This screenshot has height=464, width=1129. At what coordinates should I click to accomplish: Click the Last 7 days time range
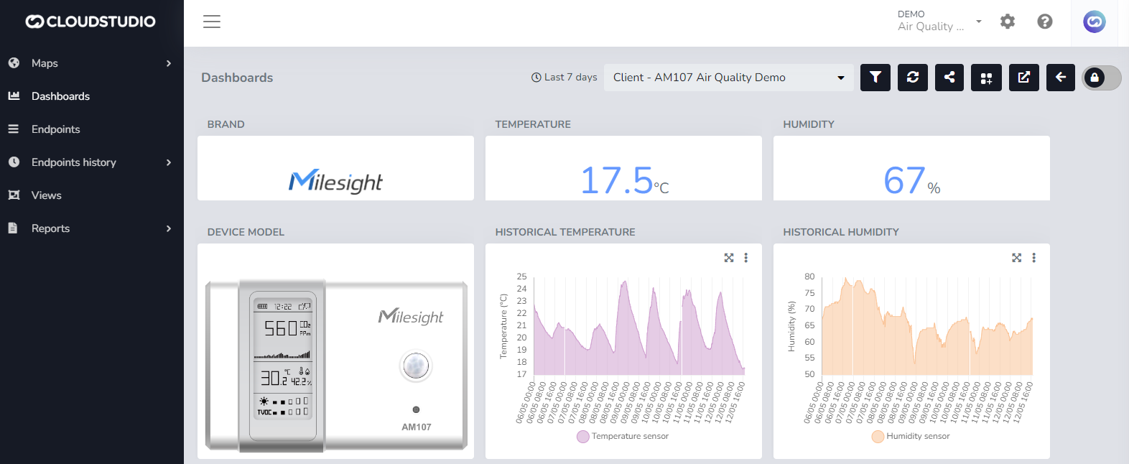pyautogui.click(x=564, y=78)
